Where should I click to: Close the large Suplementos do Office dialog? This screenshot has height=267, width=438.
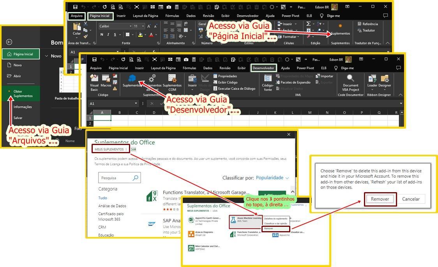coord(289,134)
